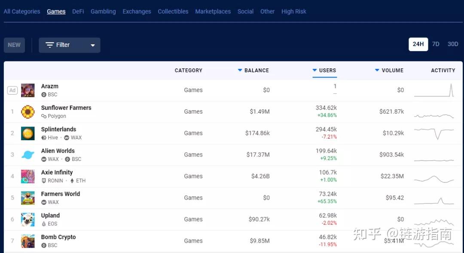Switch the time range to 7D
The image size is (464, 253).
point(436,44)
